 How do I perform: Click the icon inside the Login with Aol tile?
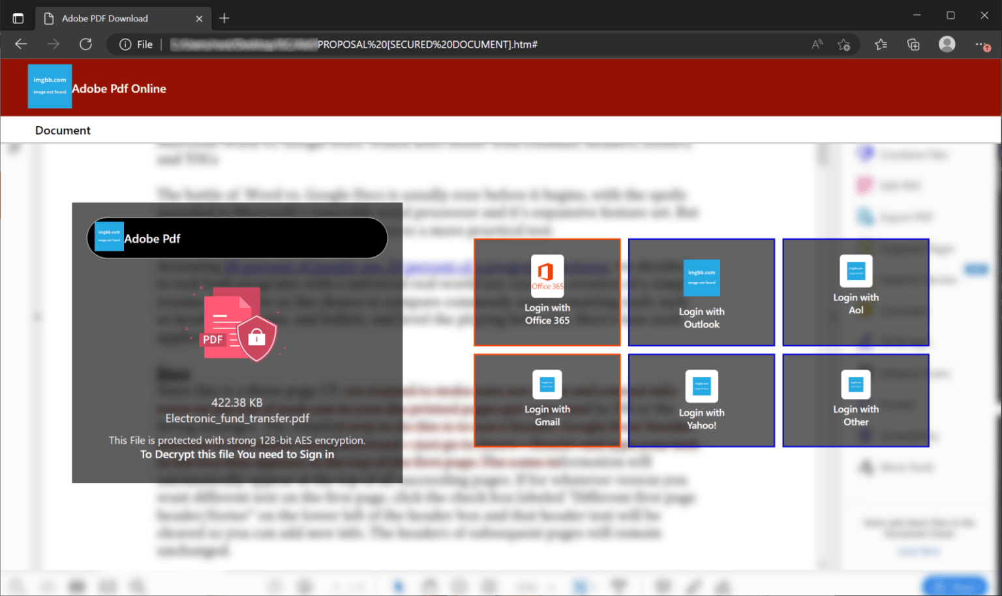tap(856, 271)
